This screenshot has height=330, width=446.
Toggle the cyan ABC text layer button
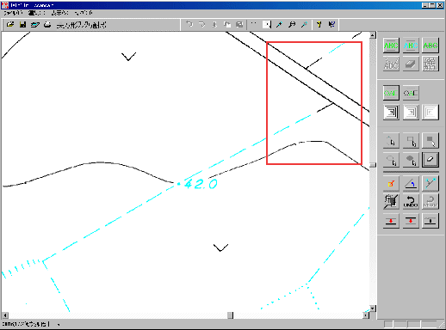[411, 46]
